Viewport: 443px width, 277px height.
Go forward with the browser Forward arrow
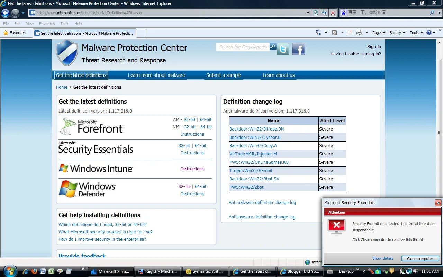coord(15,13)
